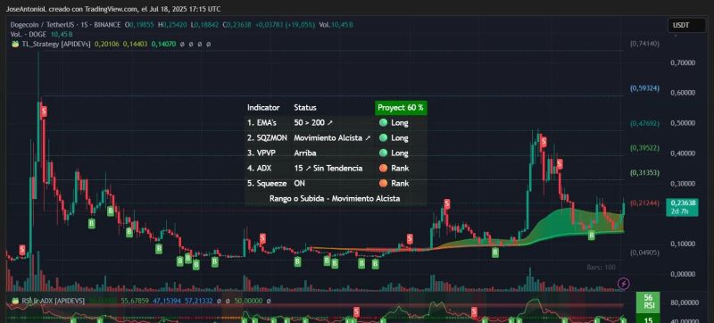Screen dimensions: 714x323
Task: Click the S marker at the 0,57 spike
Action: tap(44, 111)
